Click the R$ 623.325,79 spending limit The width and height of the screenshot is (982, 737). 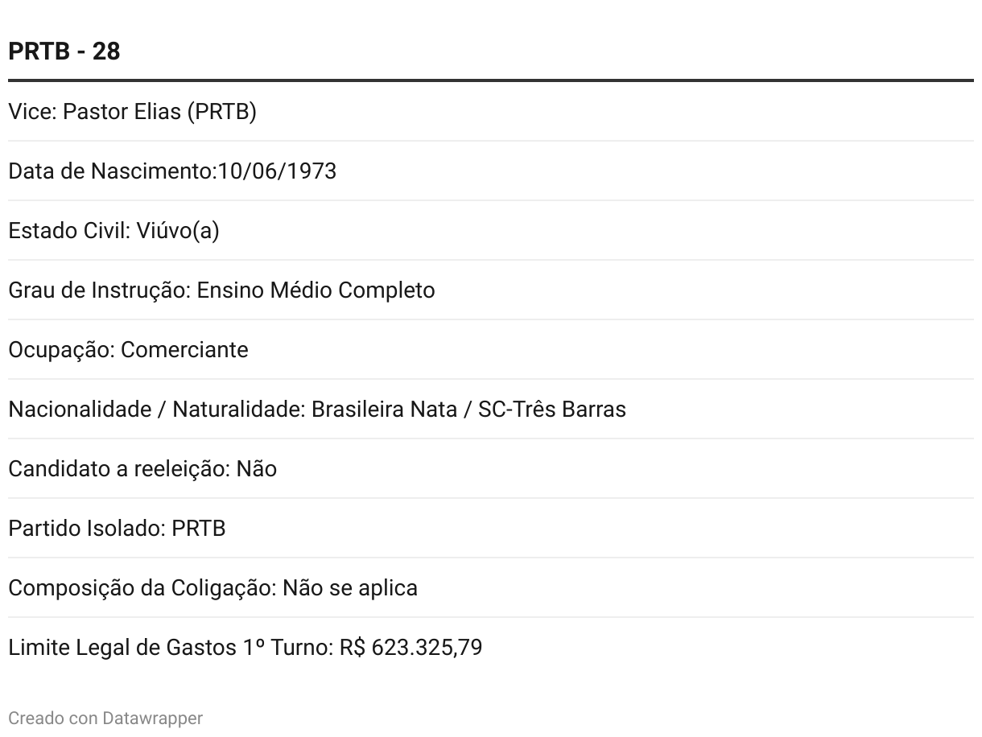(x=411, y=648)
